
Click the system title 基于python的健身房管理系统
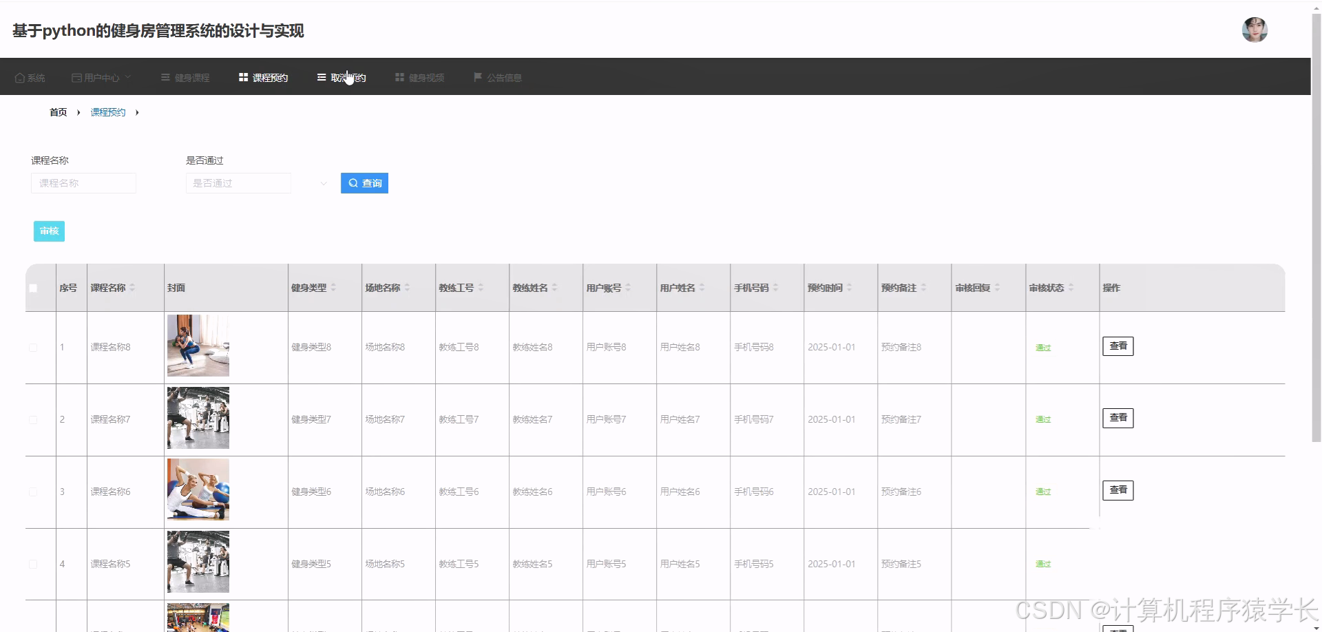pyautogui.click(x=158, y=31)
